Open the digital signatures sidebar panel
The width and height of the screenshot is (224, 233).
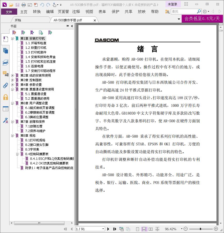click(x=6, y=120)
